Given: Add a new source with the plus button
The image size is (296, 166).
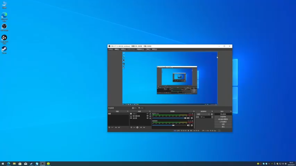Looking at the screenshot, I should (131, 127).
